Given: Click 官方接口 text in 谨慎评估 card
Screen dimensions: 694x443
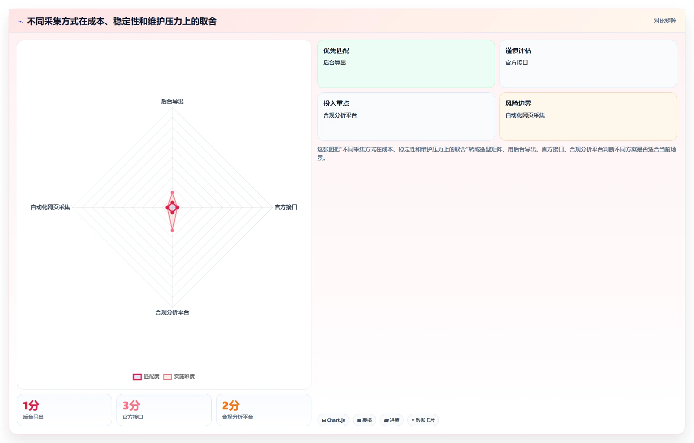Looking at the screenshot, I should (x=517, y=63).
